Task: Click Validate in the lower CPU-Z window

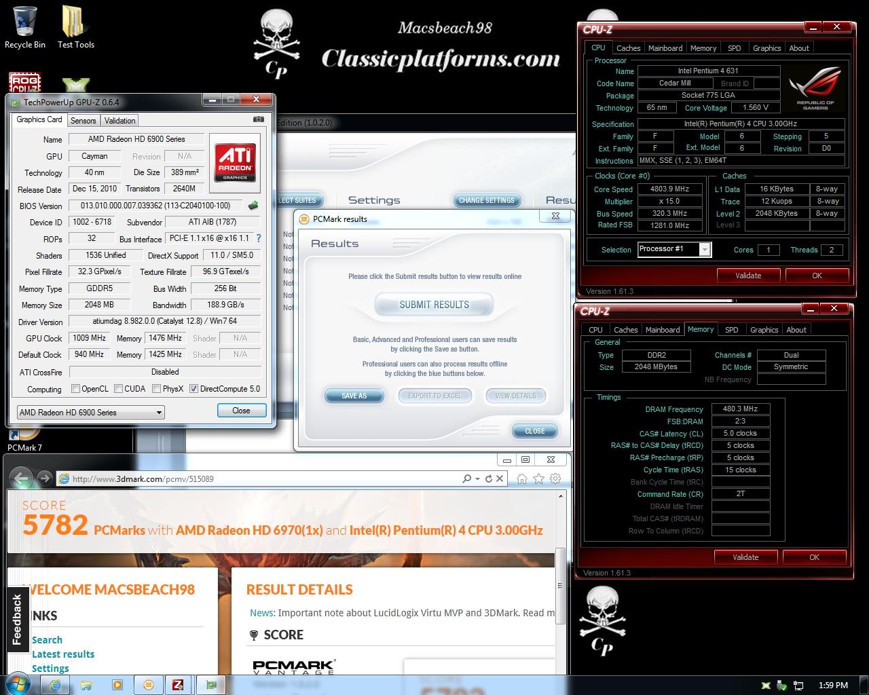Action: point(745,557)
